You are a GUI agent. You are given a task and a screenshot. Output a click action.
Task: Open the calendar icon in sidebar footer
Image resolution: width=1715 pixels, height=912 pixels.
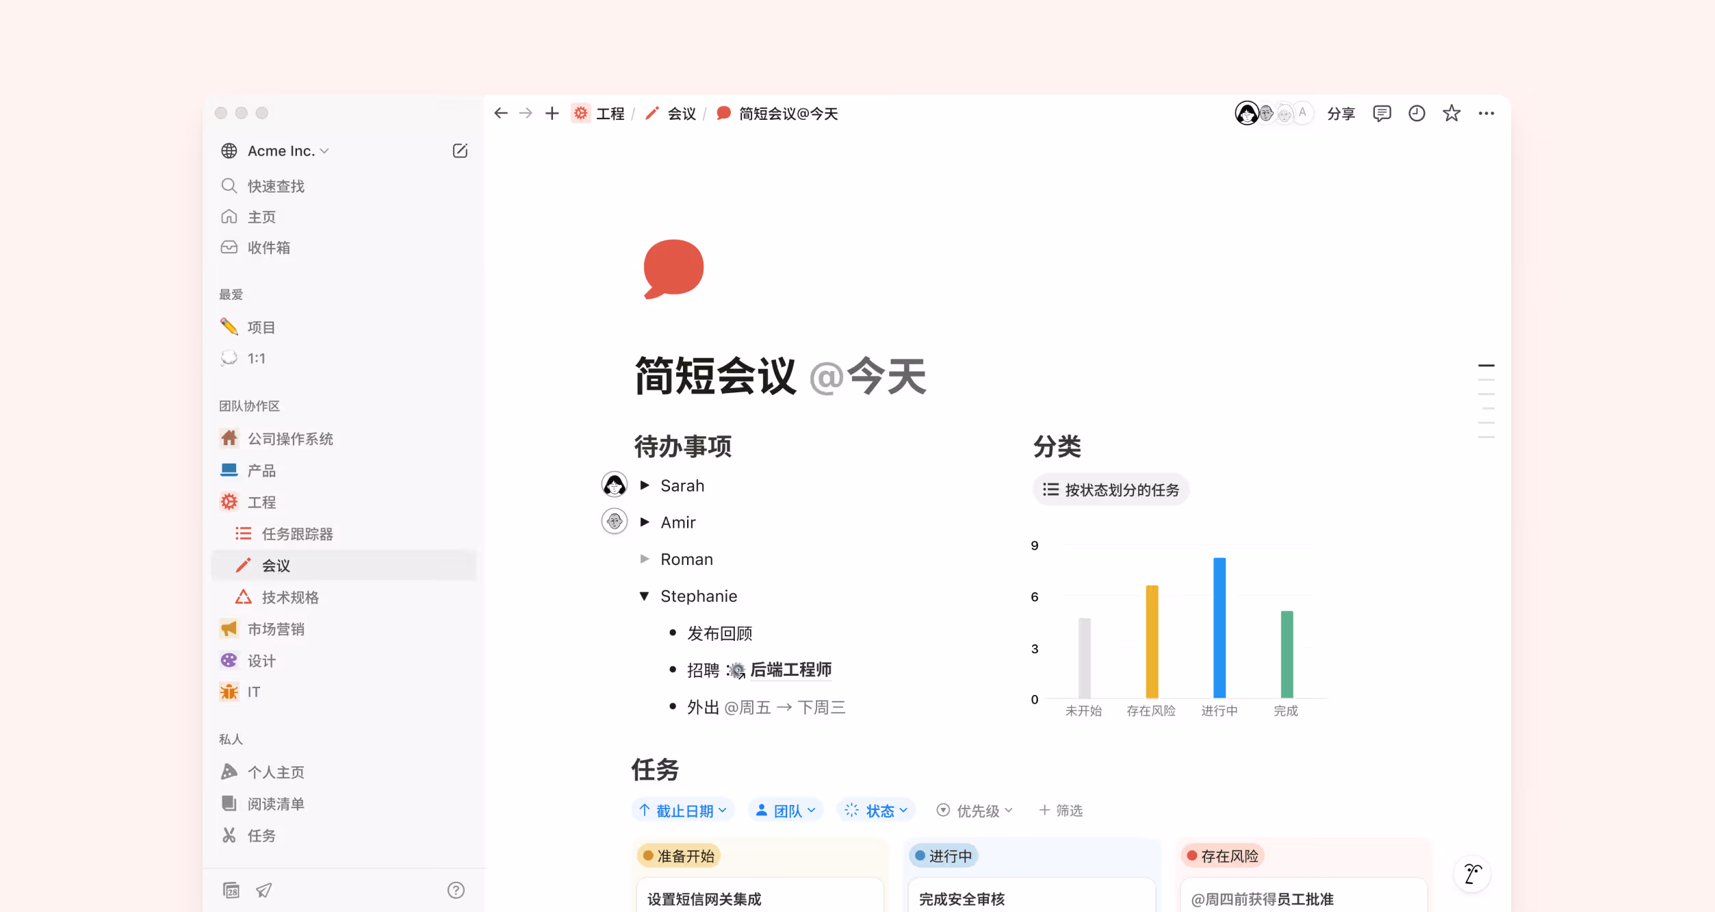231,890
